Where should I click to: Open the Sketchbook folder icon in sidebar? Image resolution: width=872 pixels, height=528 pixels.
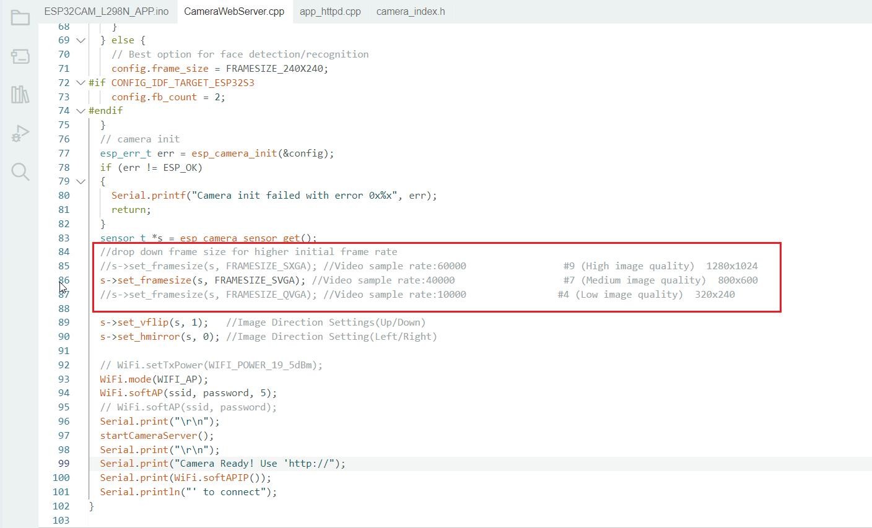(x=20, y=17)
